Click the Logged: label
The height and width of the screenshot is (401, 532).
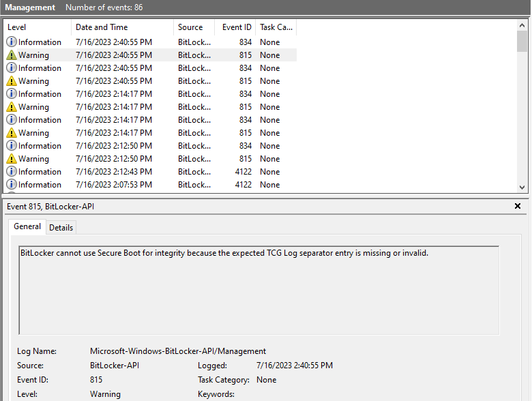[212, 366]
